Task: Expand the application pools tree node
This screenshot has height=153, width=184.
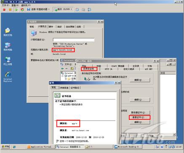Action: [x=66, y=79]
